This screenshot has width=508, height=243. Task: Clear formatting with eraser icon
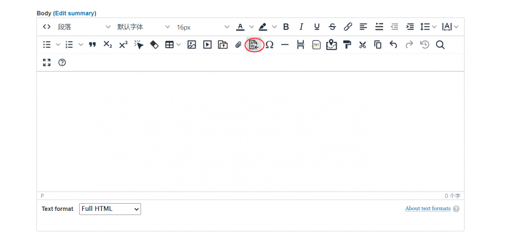coord(155,45)
